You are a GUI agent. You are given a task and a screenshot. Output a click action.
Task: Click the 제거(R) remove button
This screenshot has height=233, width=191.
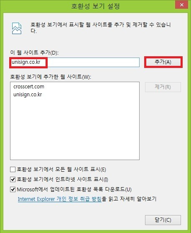coord(163,87)
